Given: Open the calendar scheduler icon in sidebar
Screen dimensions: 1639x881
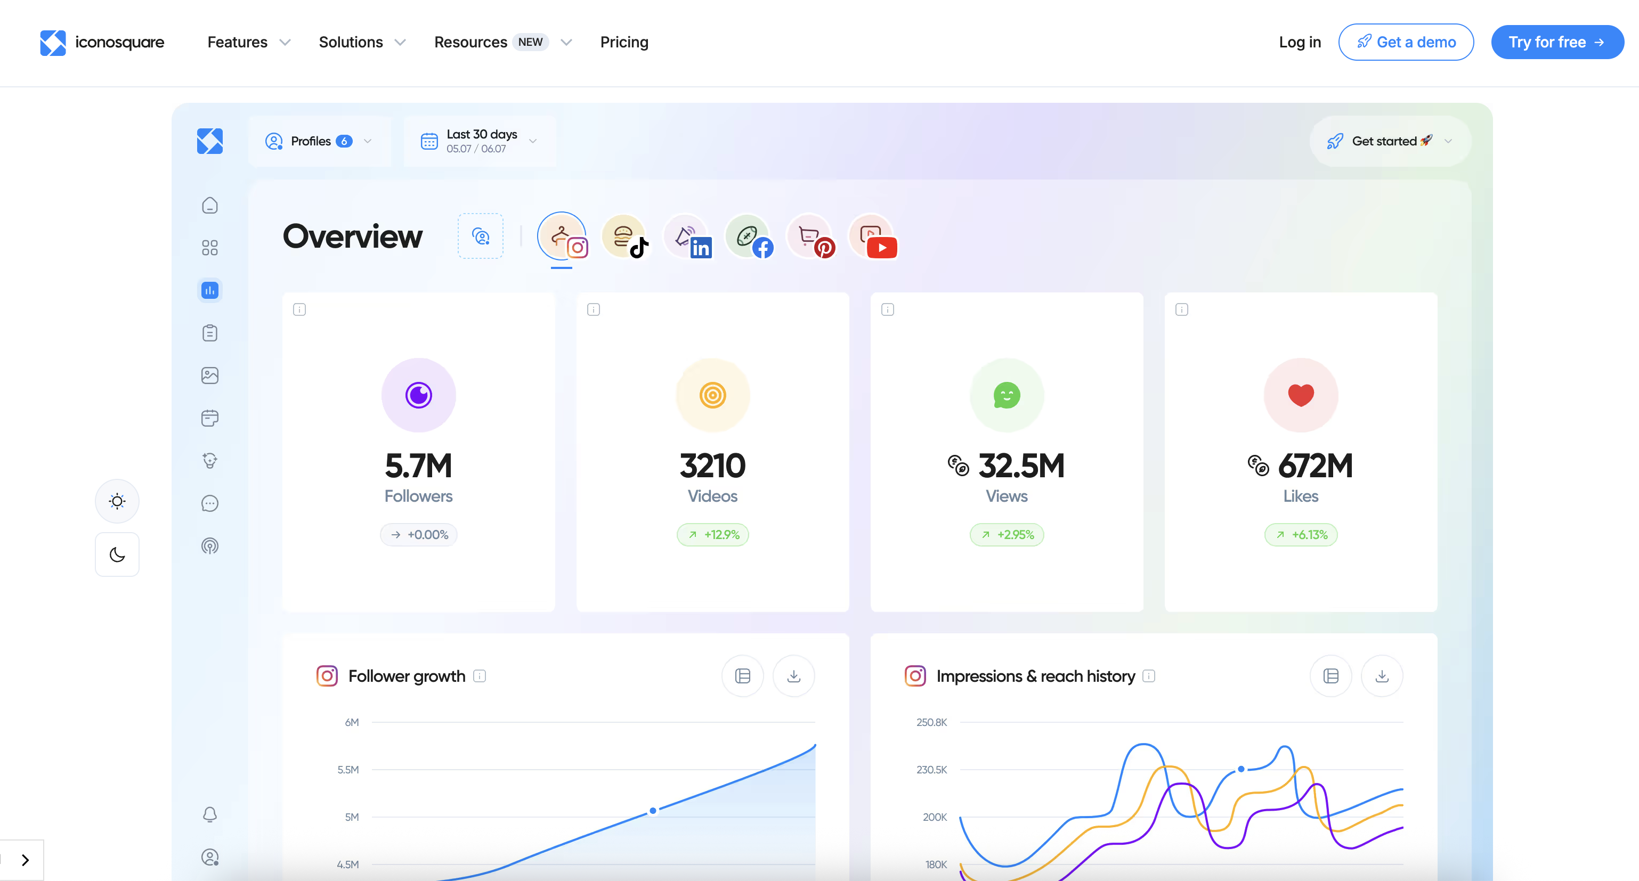Looking at the screenshot, I should coord(210,418).
